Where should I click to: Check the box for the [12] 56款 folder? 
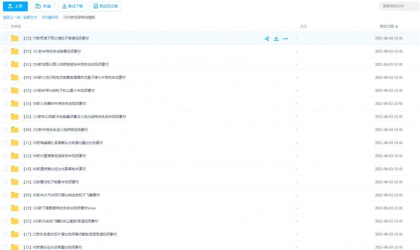(5, 155)
